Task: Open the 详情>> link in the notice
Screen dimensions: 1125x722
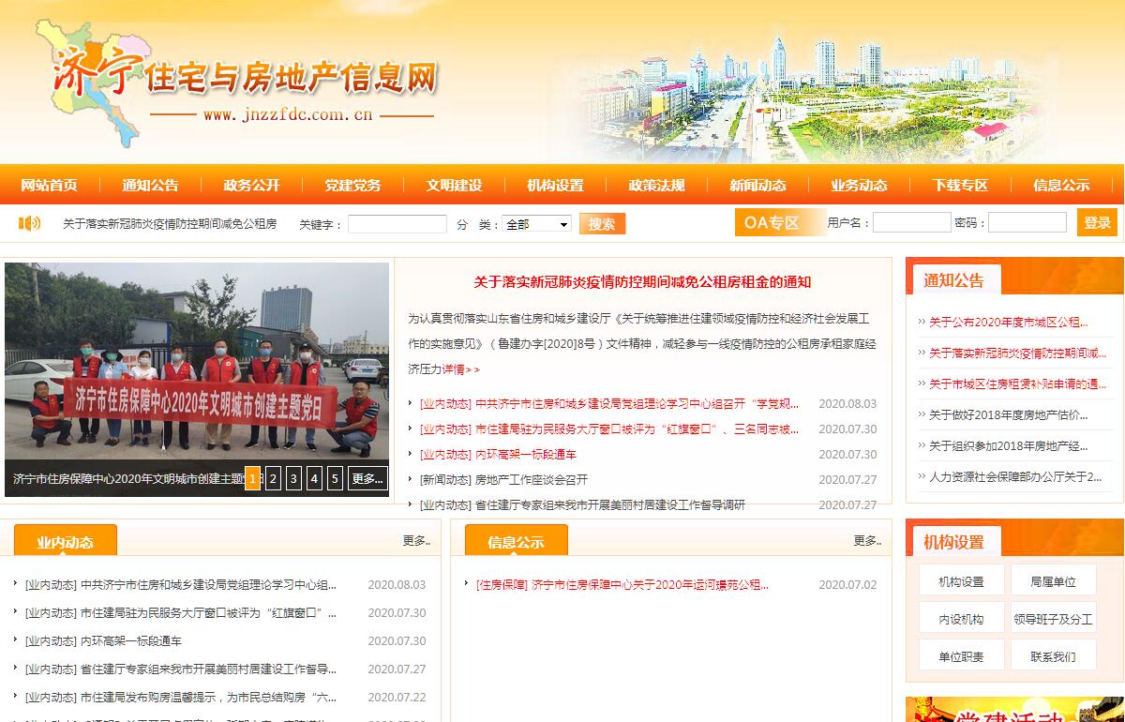Action: (x=460, y=369)
